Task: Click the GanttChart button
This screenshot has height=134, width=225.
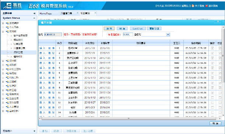Action: (138, 29)
